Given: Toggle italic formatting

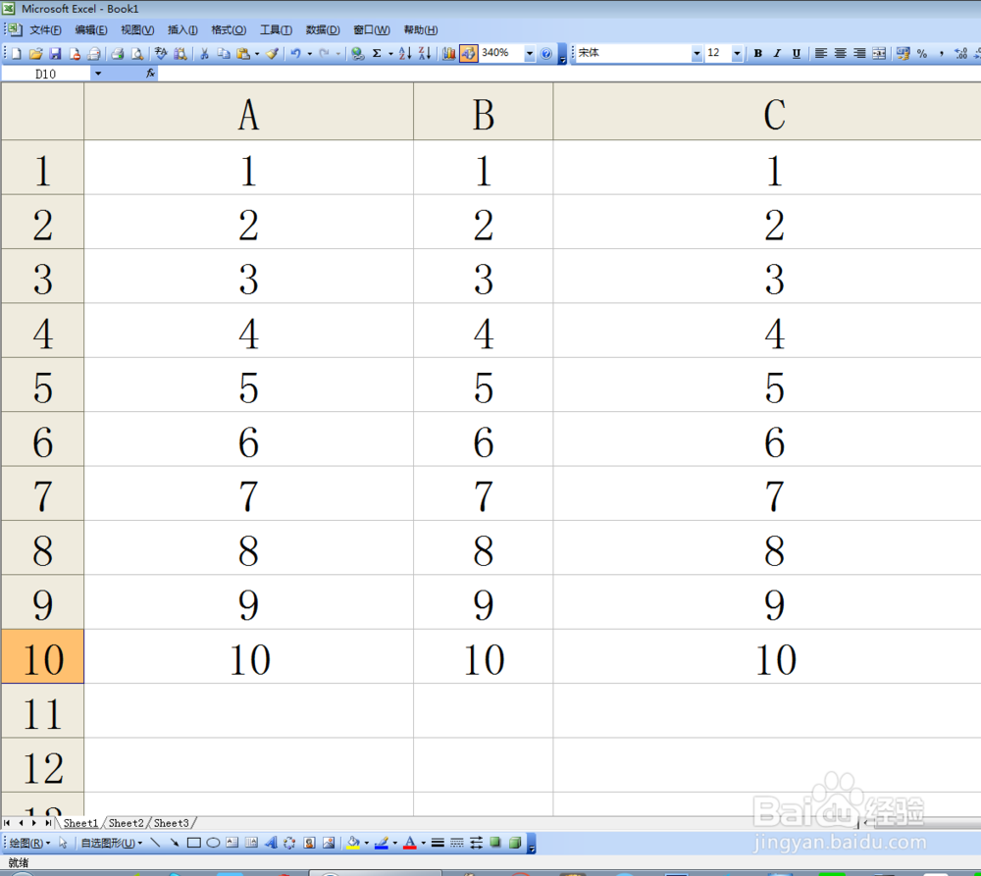Looking at the screenshot, I should tap(777, 53).
